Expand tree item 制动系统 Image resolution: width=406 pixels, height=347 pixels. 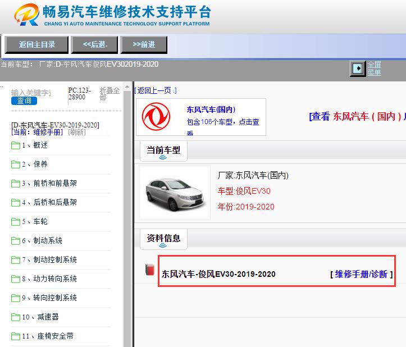click(48, 240)
